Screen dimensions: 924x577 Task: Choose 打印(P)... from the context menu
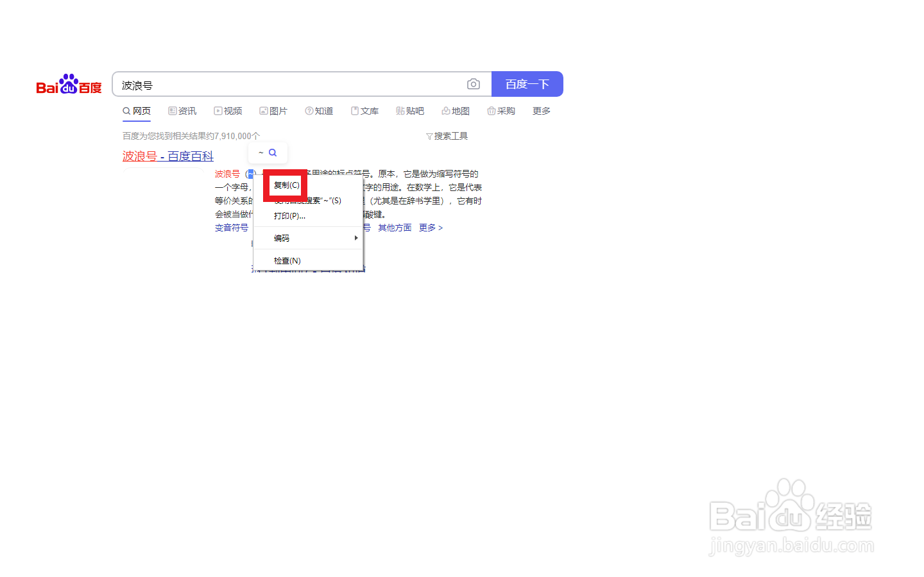[x=288, y=216]
